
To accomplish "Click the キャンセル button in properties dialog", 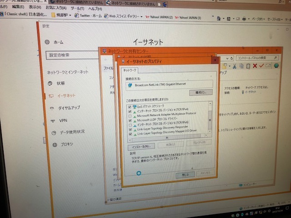I will pos(206,173).
